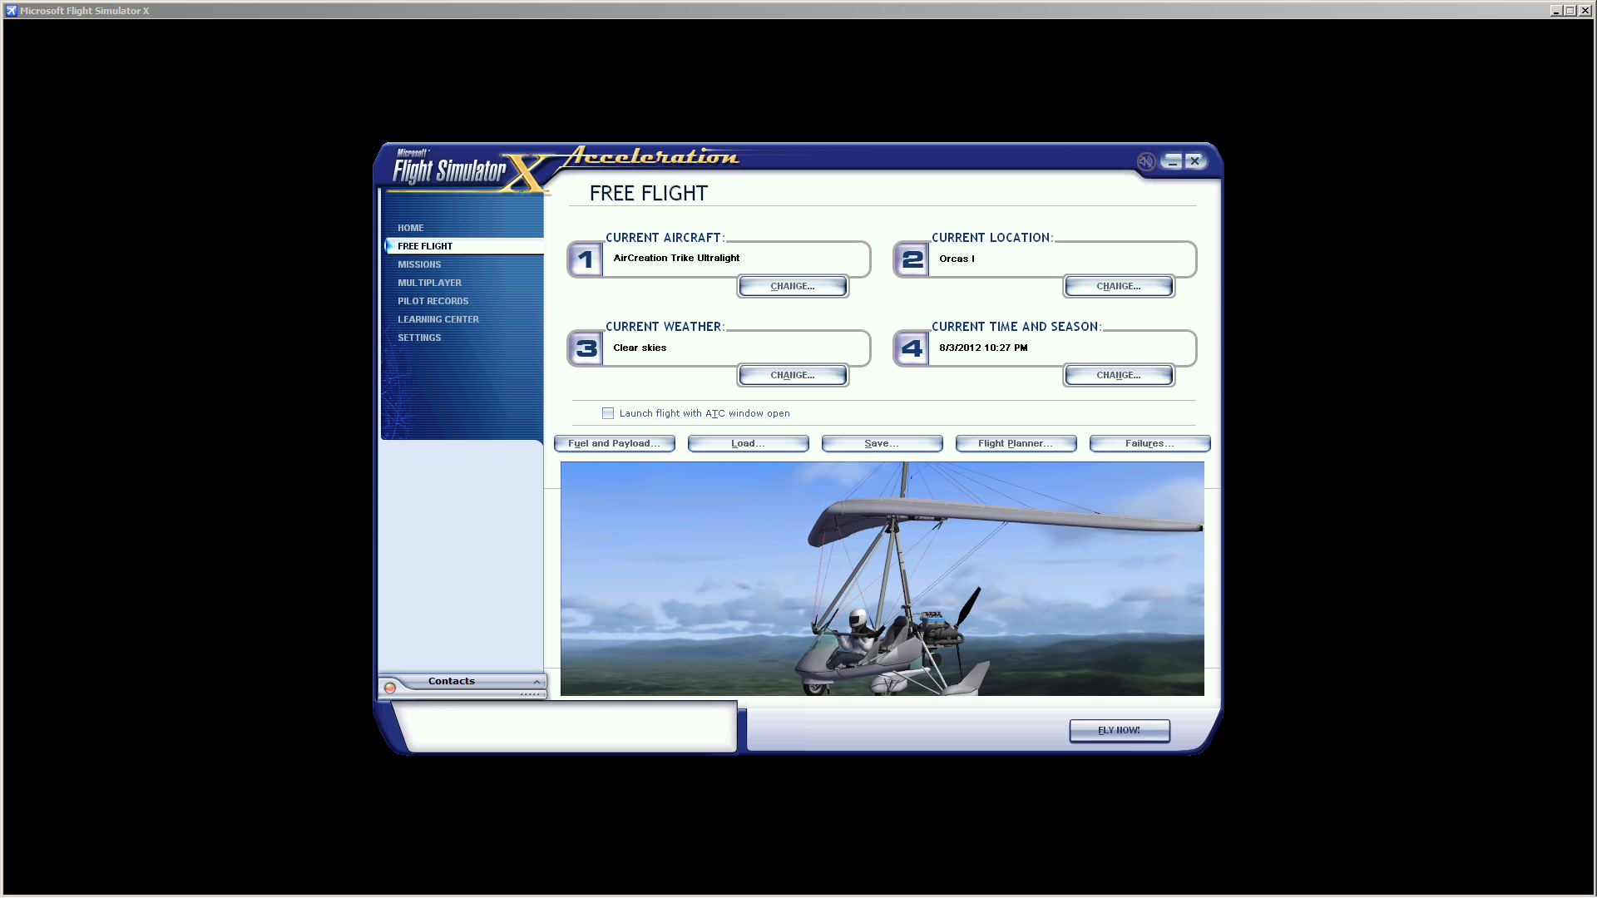
Task: Open SETTINGS from sidebar
Action: coord(419,338)
